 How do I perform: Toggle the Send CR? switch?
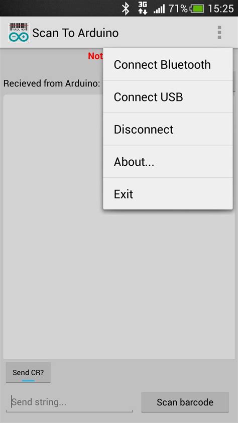tap(28, 372)
